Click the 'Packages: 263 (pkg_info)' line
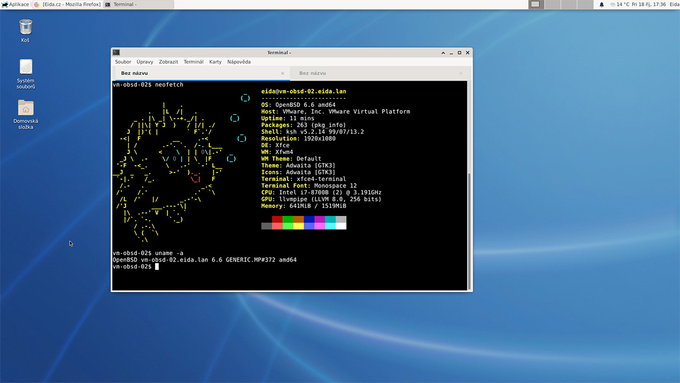Image resolution: width=680 pixels, height=383 pixels. point(304,125)
